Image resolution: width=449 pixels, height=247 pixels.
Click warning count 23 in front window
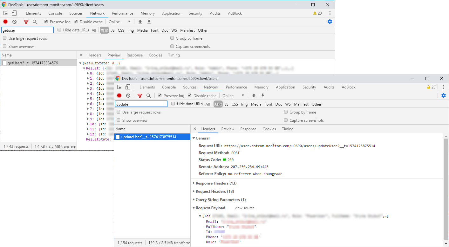pos(432,87)
